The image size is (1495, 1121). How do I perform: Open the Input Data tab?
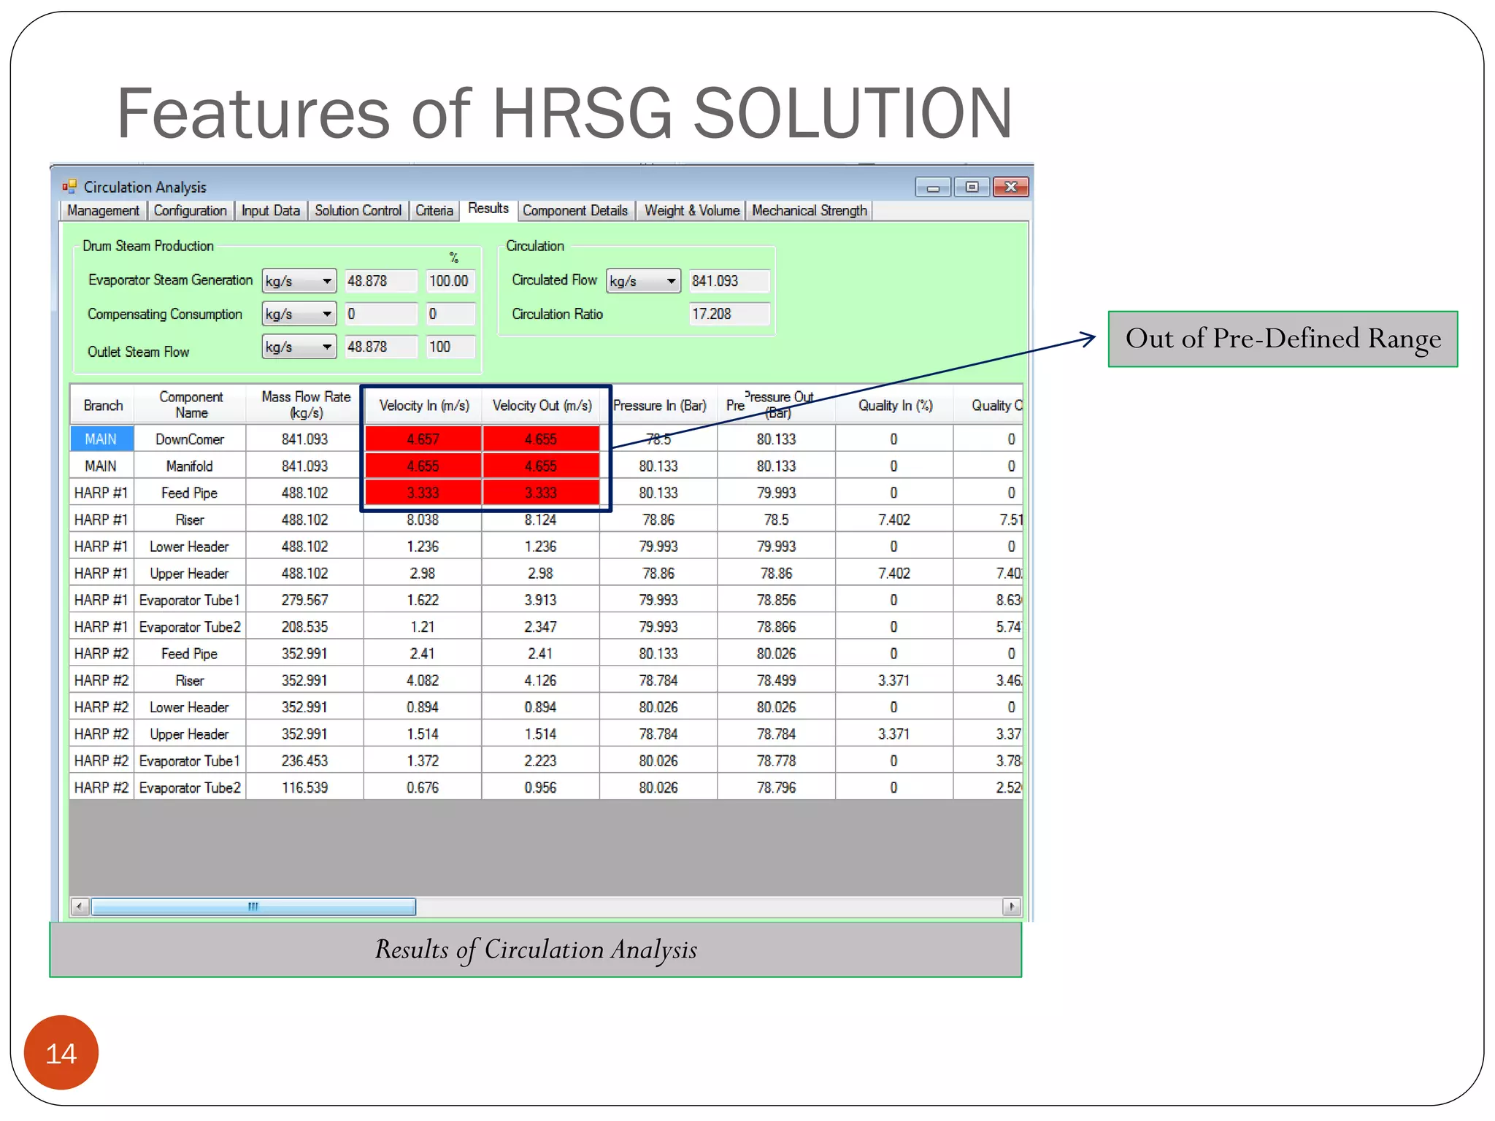pos(271,211)
